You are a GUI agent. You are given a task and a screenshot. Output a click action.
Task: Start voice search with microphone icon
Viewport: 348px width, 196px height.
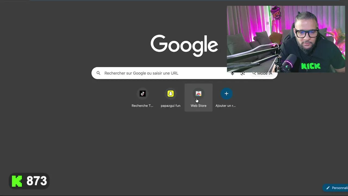232,73
